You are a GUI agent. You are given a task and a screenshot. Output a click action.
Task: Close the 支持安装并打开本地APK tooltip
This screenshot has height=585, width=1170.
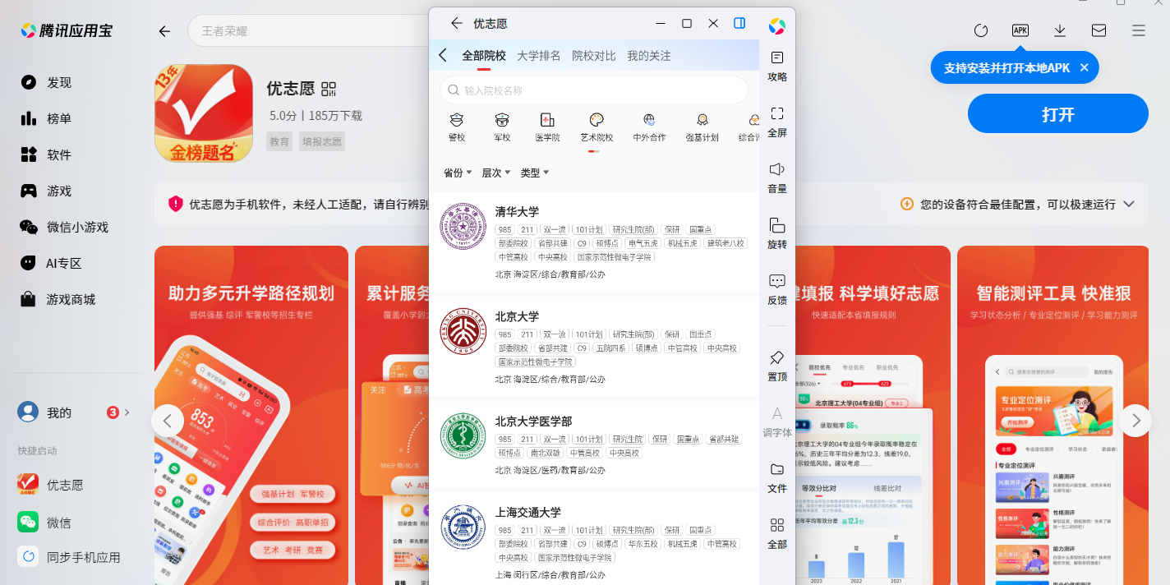click(x=1084, y=67)
